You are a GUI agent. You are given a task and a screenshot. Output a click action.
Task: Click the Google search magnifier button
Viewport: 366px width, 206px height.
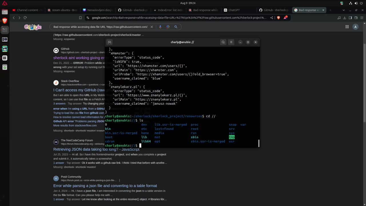(176, 27)
